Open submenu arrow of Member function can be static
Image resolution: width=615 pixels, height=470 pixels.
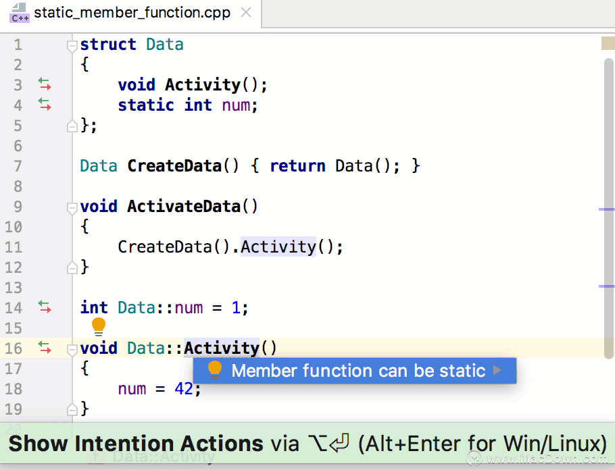(497, 370)
